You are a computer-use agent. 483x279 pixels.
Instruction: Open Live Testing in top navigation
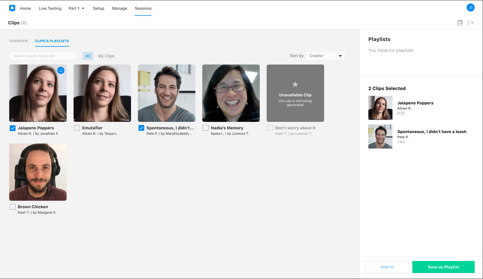coord(50,8)
